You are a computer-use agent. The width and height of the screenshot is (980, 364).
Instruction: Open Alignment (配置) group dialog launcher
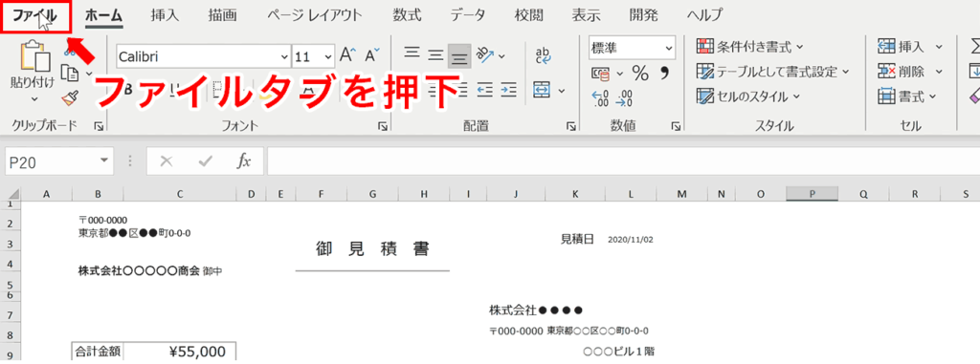coord(570,127)
